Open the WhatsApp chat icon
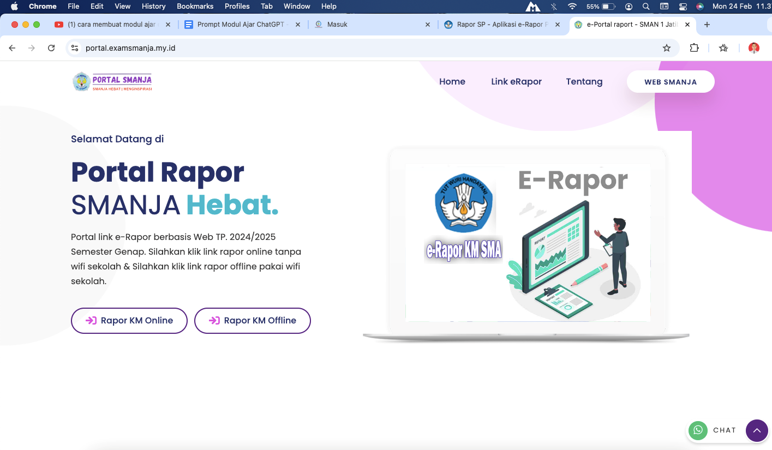Image resolution: width=772 pixels, height=450 pixels. [x=698, y=430]
